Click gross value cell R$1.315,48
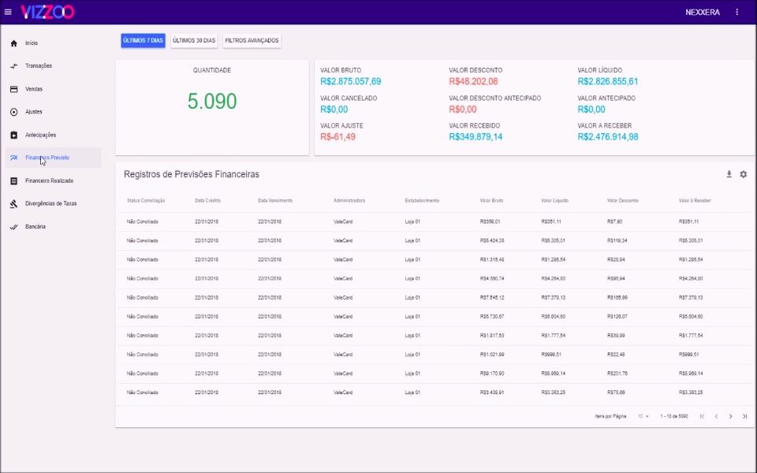The height and width of the screenshot is (473, 757). tap(492, 259)
